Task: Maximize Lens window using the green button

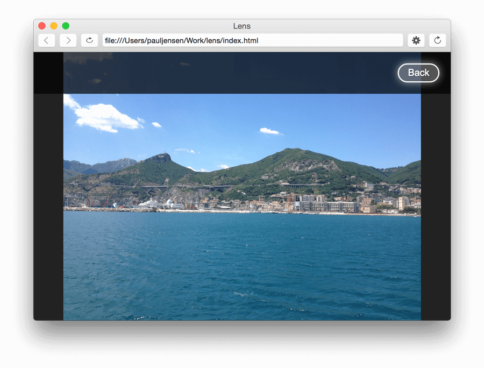Action: coord(66,26)
